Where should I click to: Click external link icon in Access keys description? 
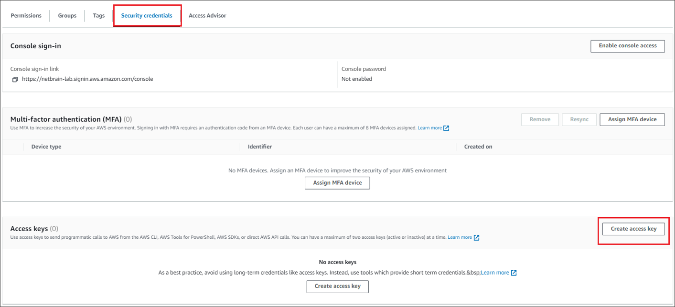tap(476, 237)
